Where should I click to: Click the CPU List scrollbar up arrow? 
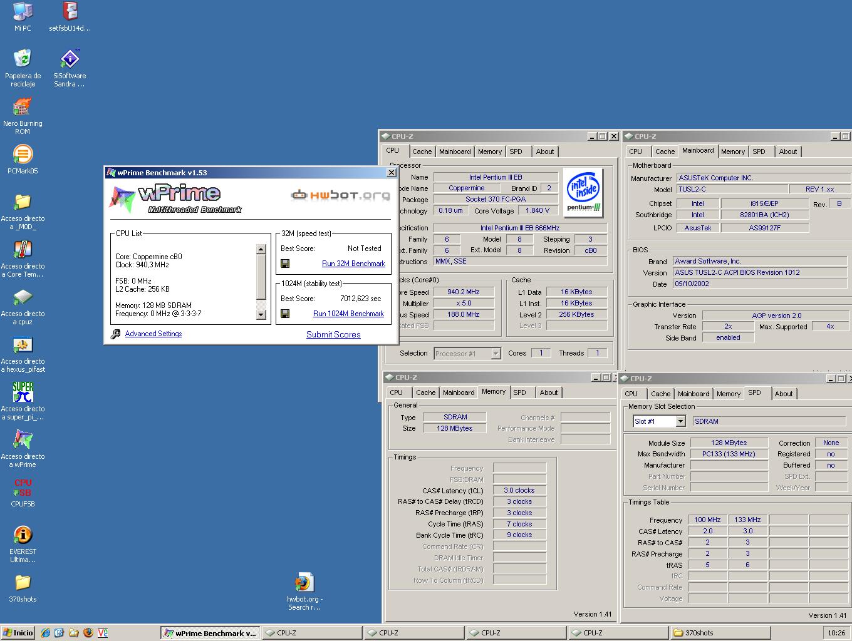pos(261,249)
